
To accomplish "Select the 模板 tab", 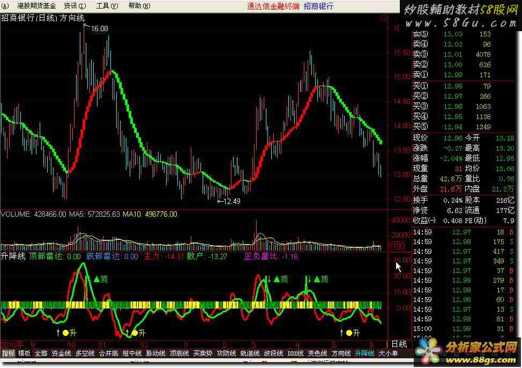I will pyautogui.click(x=24, y=353).
